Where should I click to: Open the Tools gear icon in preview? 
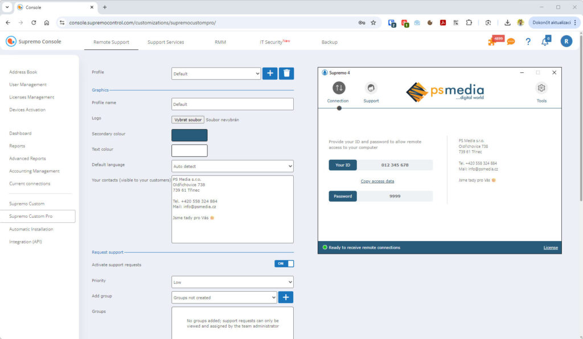pos(541,88)
